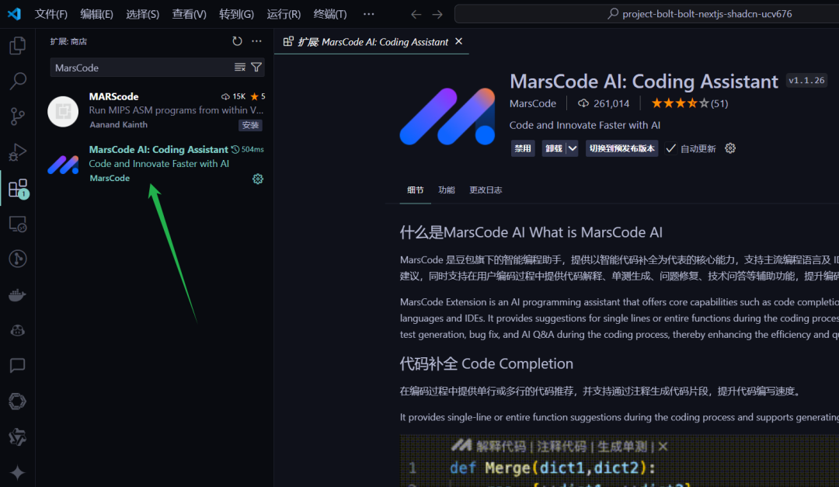Viewport: 839px width, 487px height.
Task: Open the 细节 details tab
Action: 415,190
